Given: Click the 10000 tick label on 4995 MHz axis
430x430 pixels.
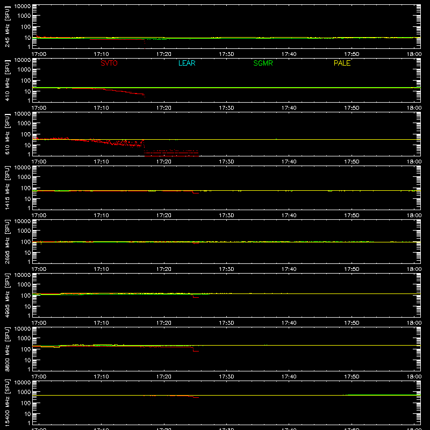Looking at the screenshot, I should (23, 275).
